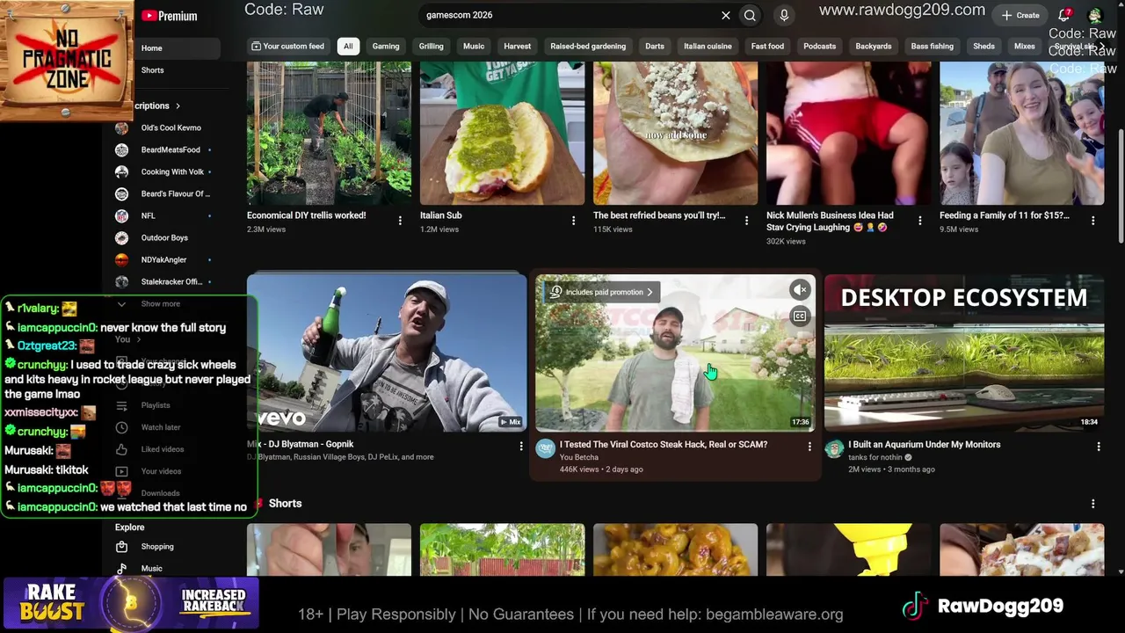This screenshot has height=633, width=1125.
Task: Open Beard's Flavour Of channel avatar
Action: click(x=122, y=193)
